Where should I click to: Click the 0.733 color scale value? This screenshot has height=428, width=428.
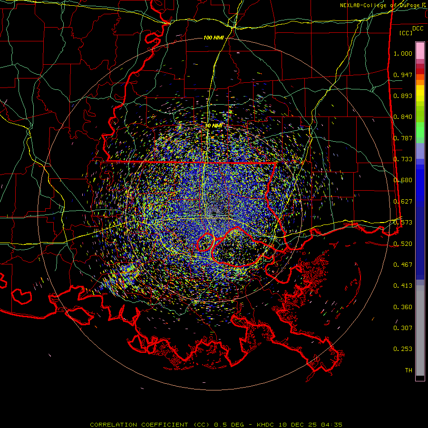click(x=403, y=159)
